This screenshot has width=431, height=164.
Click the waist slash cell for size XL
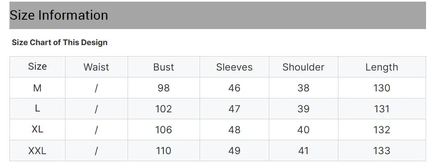[96, 130]
